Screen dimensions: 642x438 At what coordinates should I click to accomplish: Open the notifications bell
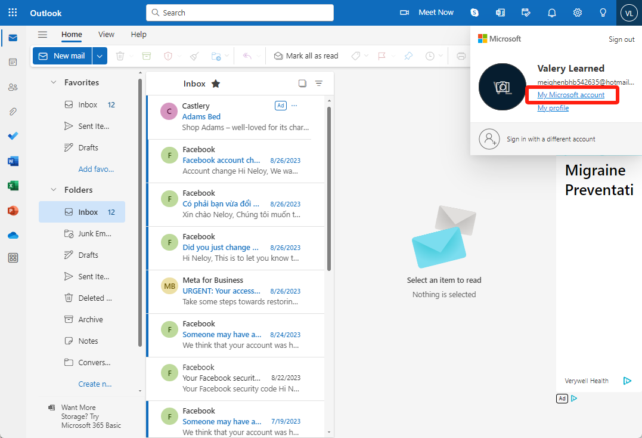click(x=552, y=13)
